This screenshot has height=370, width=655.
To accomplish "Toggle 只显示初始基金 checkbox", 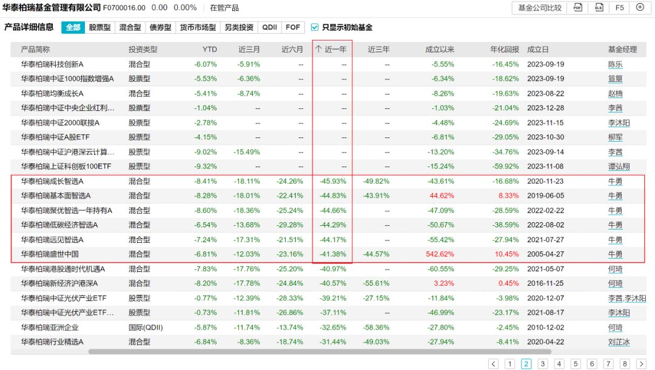I will click(x=315, y=27).
